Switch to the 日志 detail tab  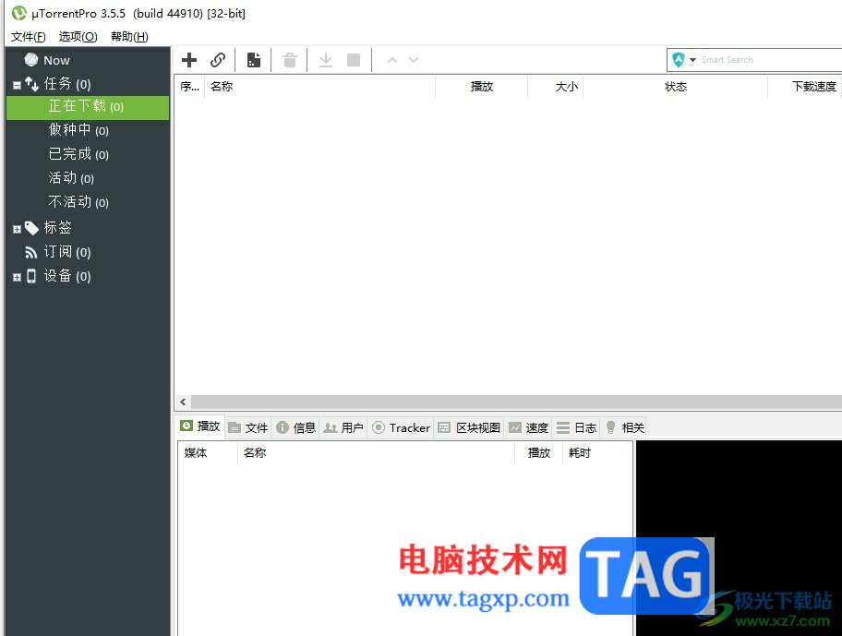577,427
